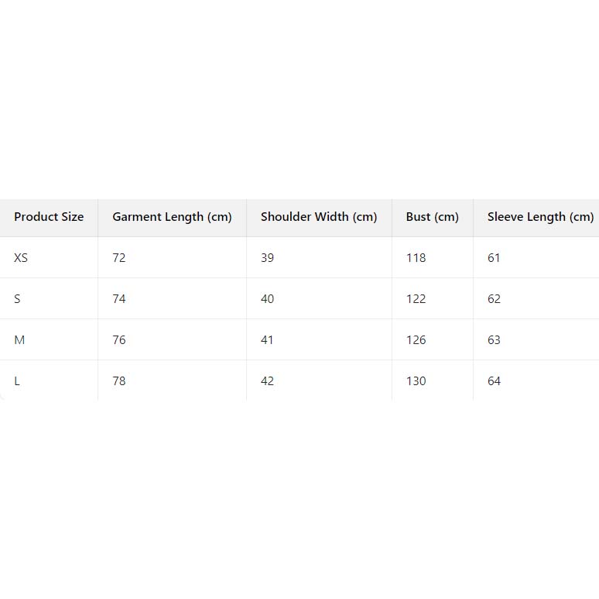
Task: Select bust value 122
Action: (416, 299)
